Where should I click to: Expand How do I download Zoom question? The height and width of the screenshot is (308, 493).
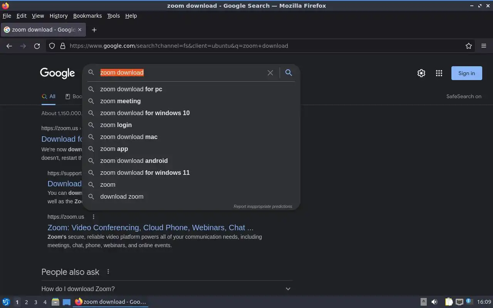click(x=167, y=289)
